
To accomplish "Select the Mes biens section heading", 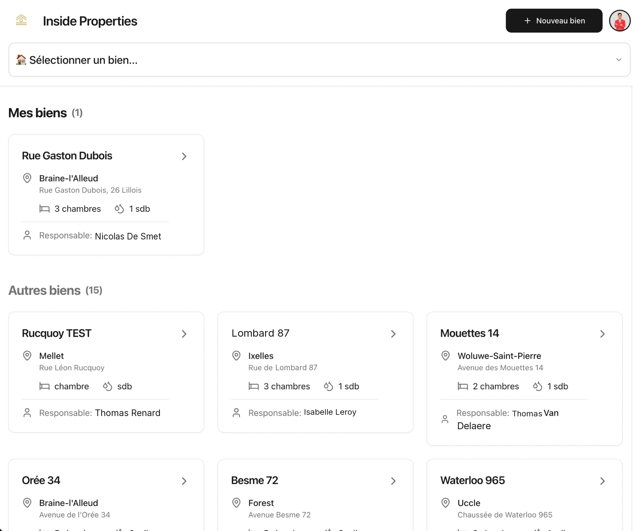I will [x=37, y=113].
